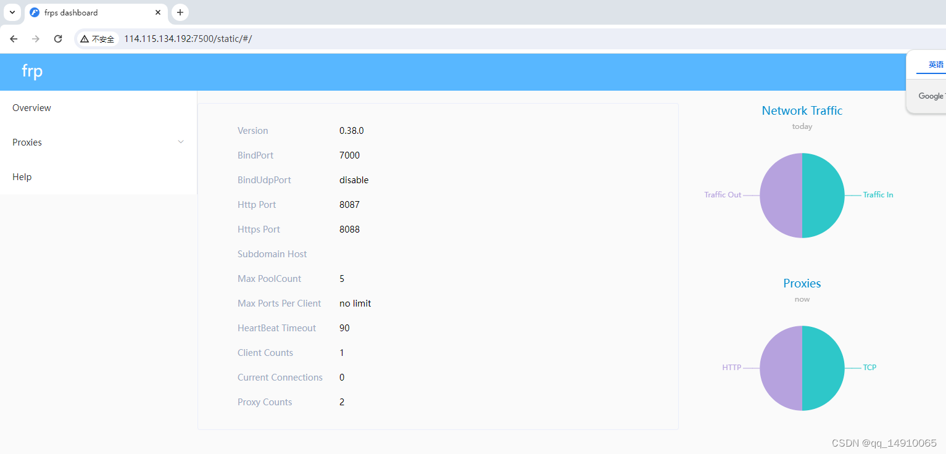946x454 pixels.
Task: Click the frps tab favicon
Action: pyautogui.click(x=35, y=12)
